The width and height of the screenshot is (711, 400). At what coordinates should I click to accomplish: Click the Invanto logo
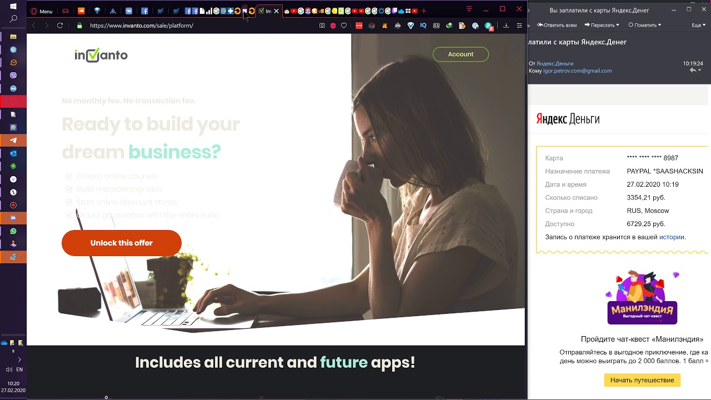click(x=101, y=55)
